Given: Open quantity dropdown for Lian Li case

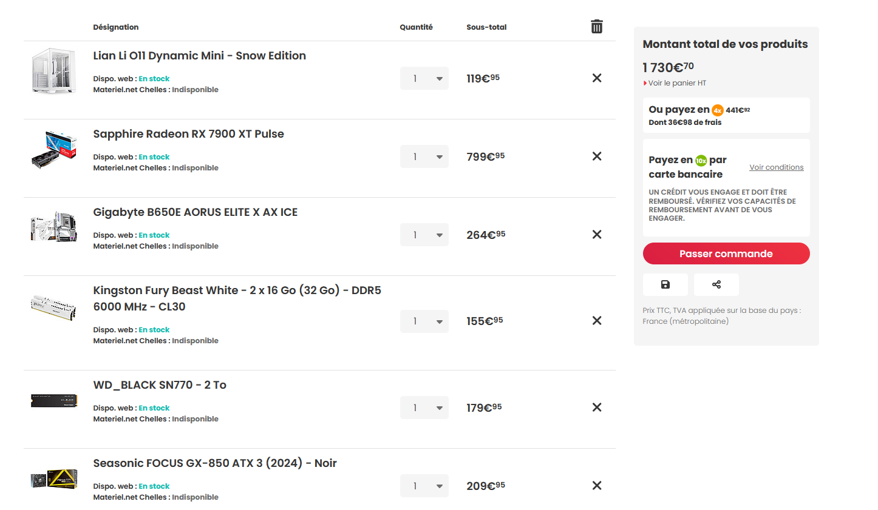Looking at the screenshot, I should [x=424, y=78].
